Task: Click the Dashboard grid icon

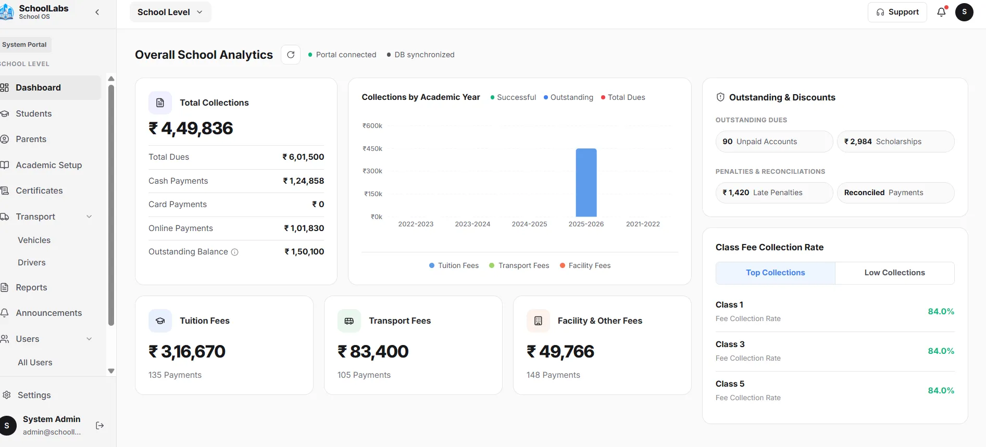Action: [5, 87]
